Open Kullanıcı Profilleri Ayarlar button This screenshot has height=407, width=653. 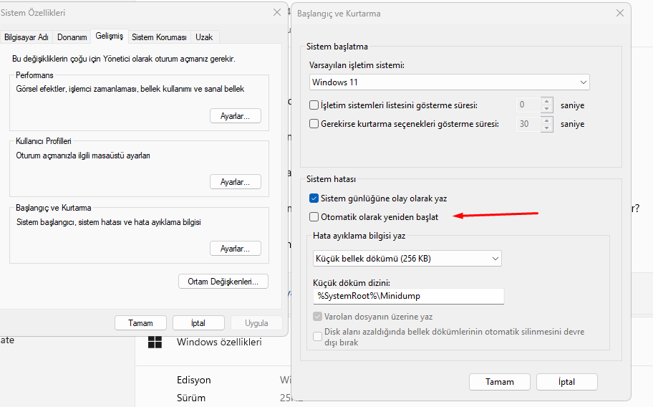(x=236, y=181)
